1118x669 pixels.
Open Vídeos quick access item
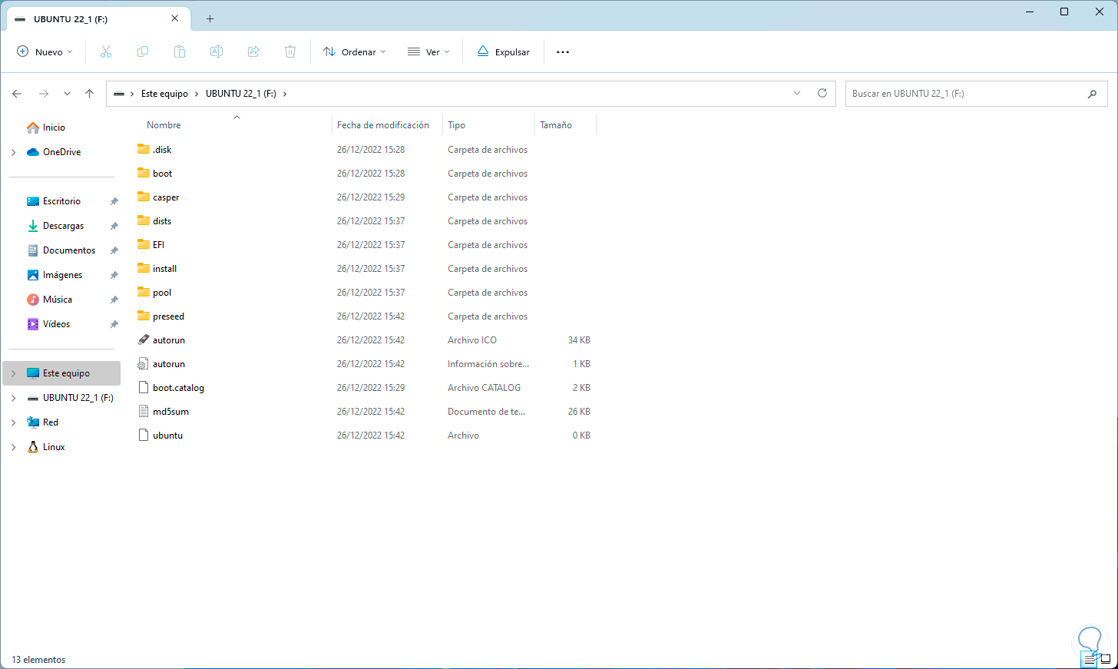[56, 324]
